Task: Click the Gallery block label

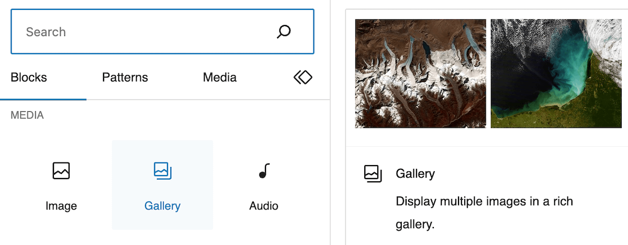Action: click(162, 206)
